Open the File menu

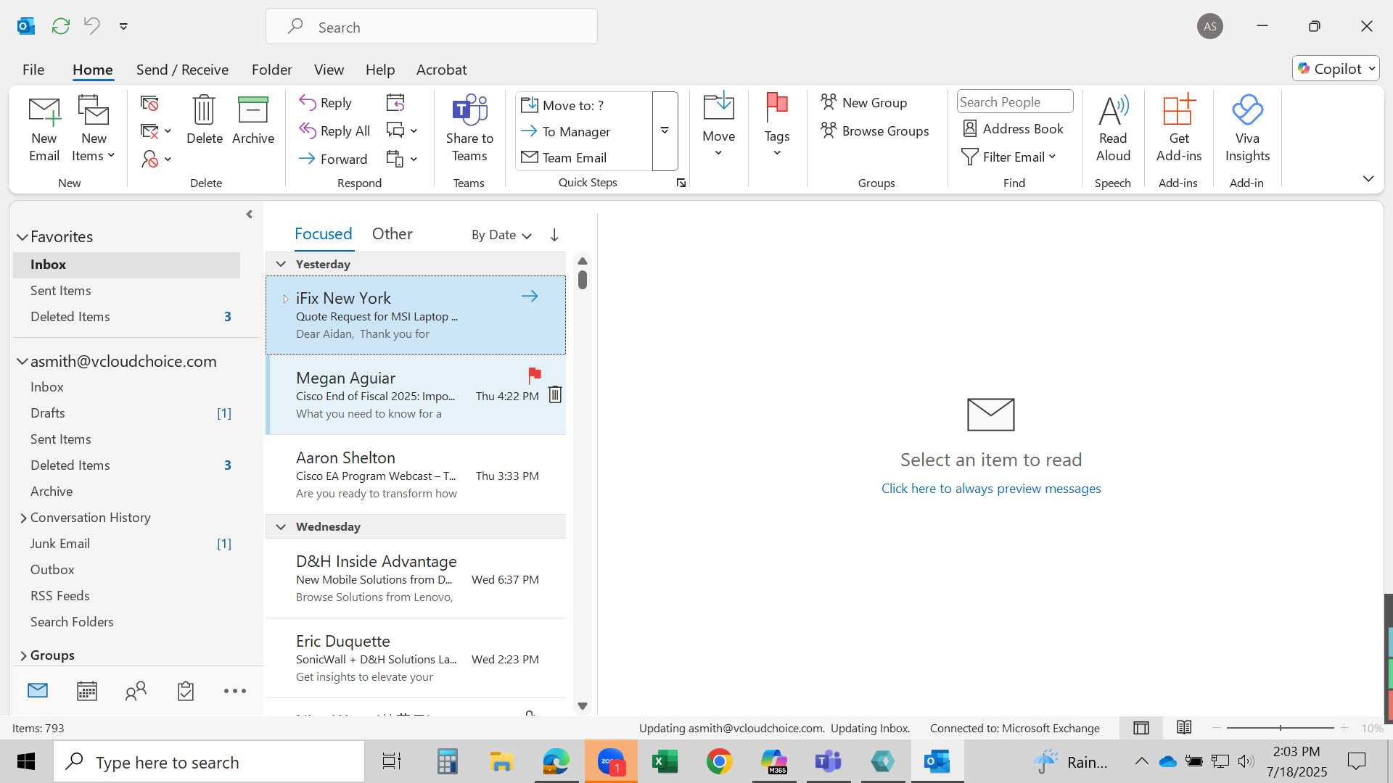point(33,70)
